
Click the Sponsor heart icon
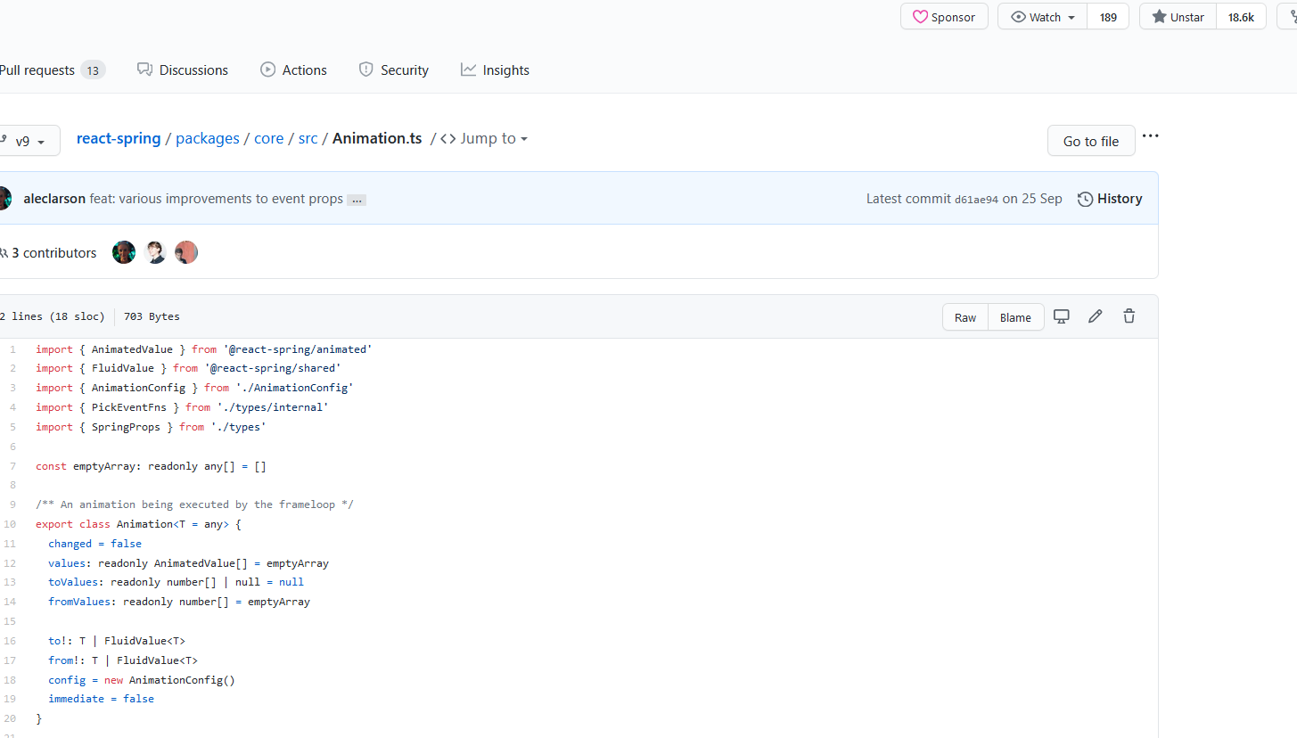point(920,17)
